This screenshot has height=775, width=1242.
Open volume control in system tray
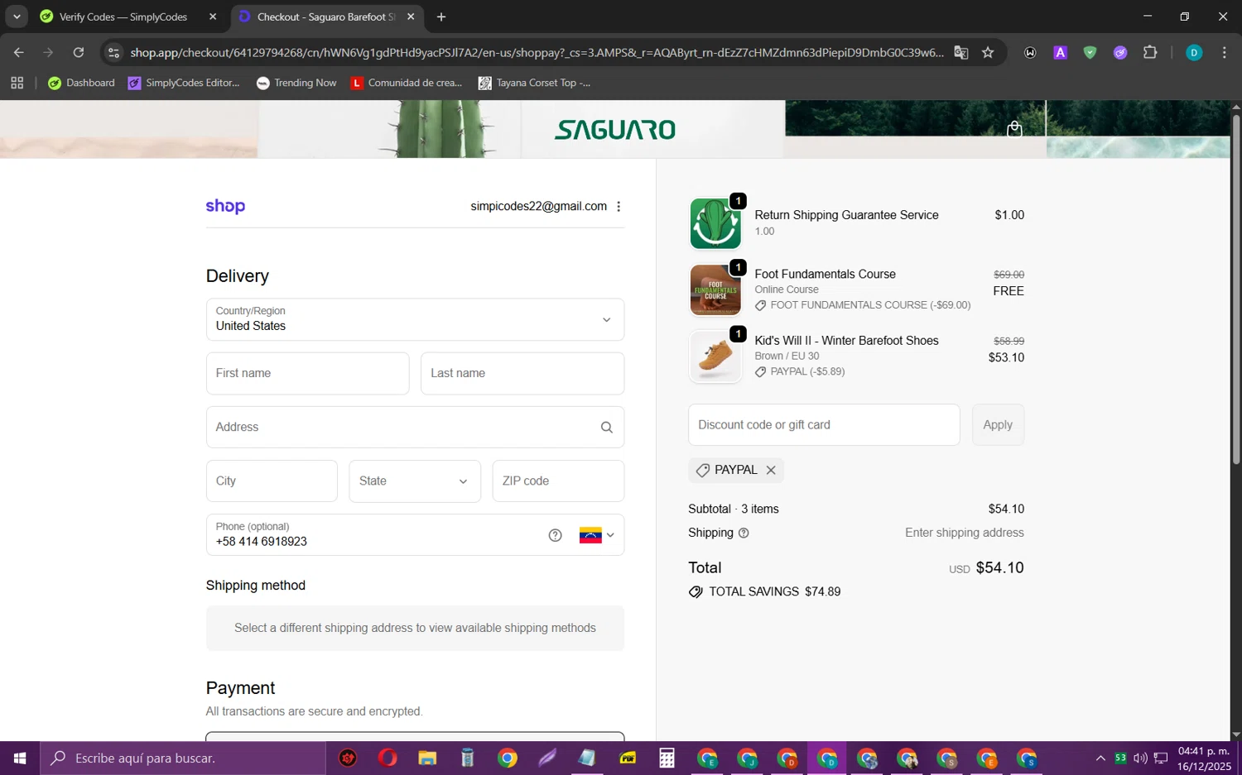click(1140, 758)
